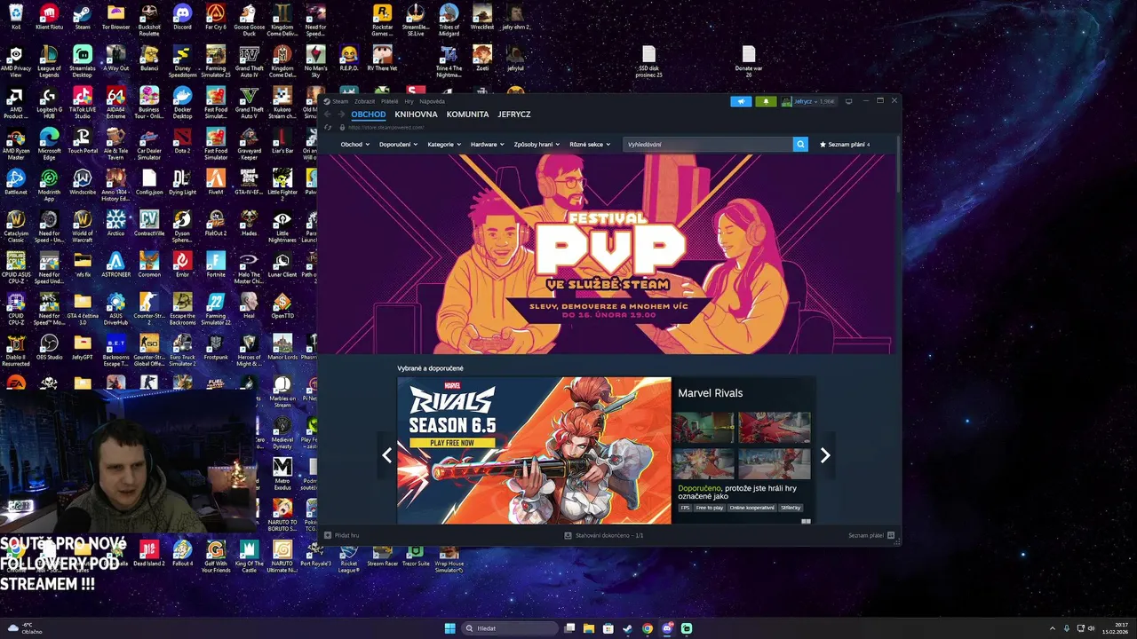Click the Vyhledávání search field

[707, 144]
